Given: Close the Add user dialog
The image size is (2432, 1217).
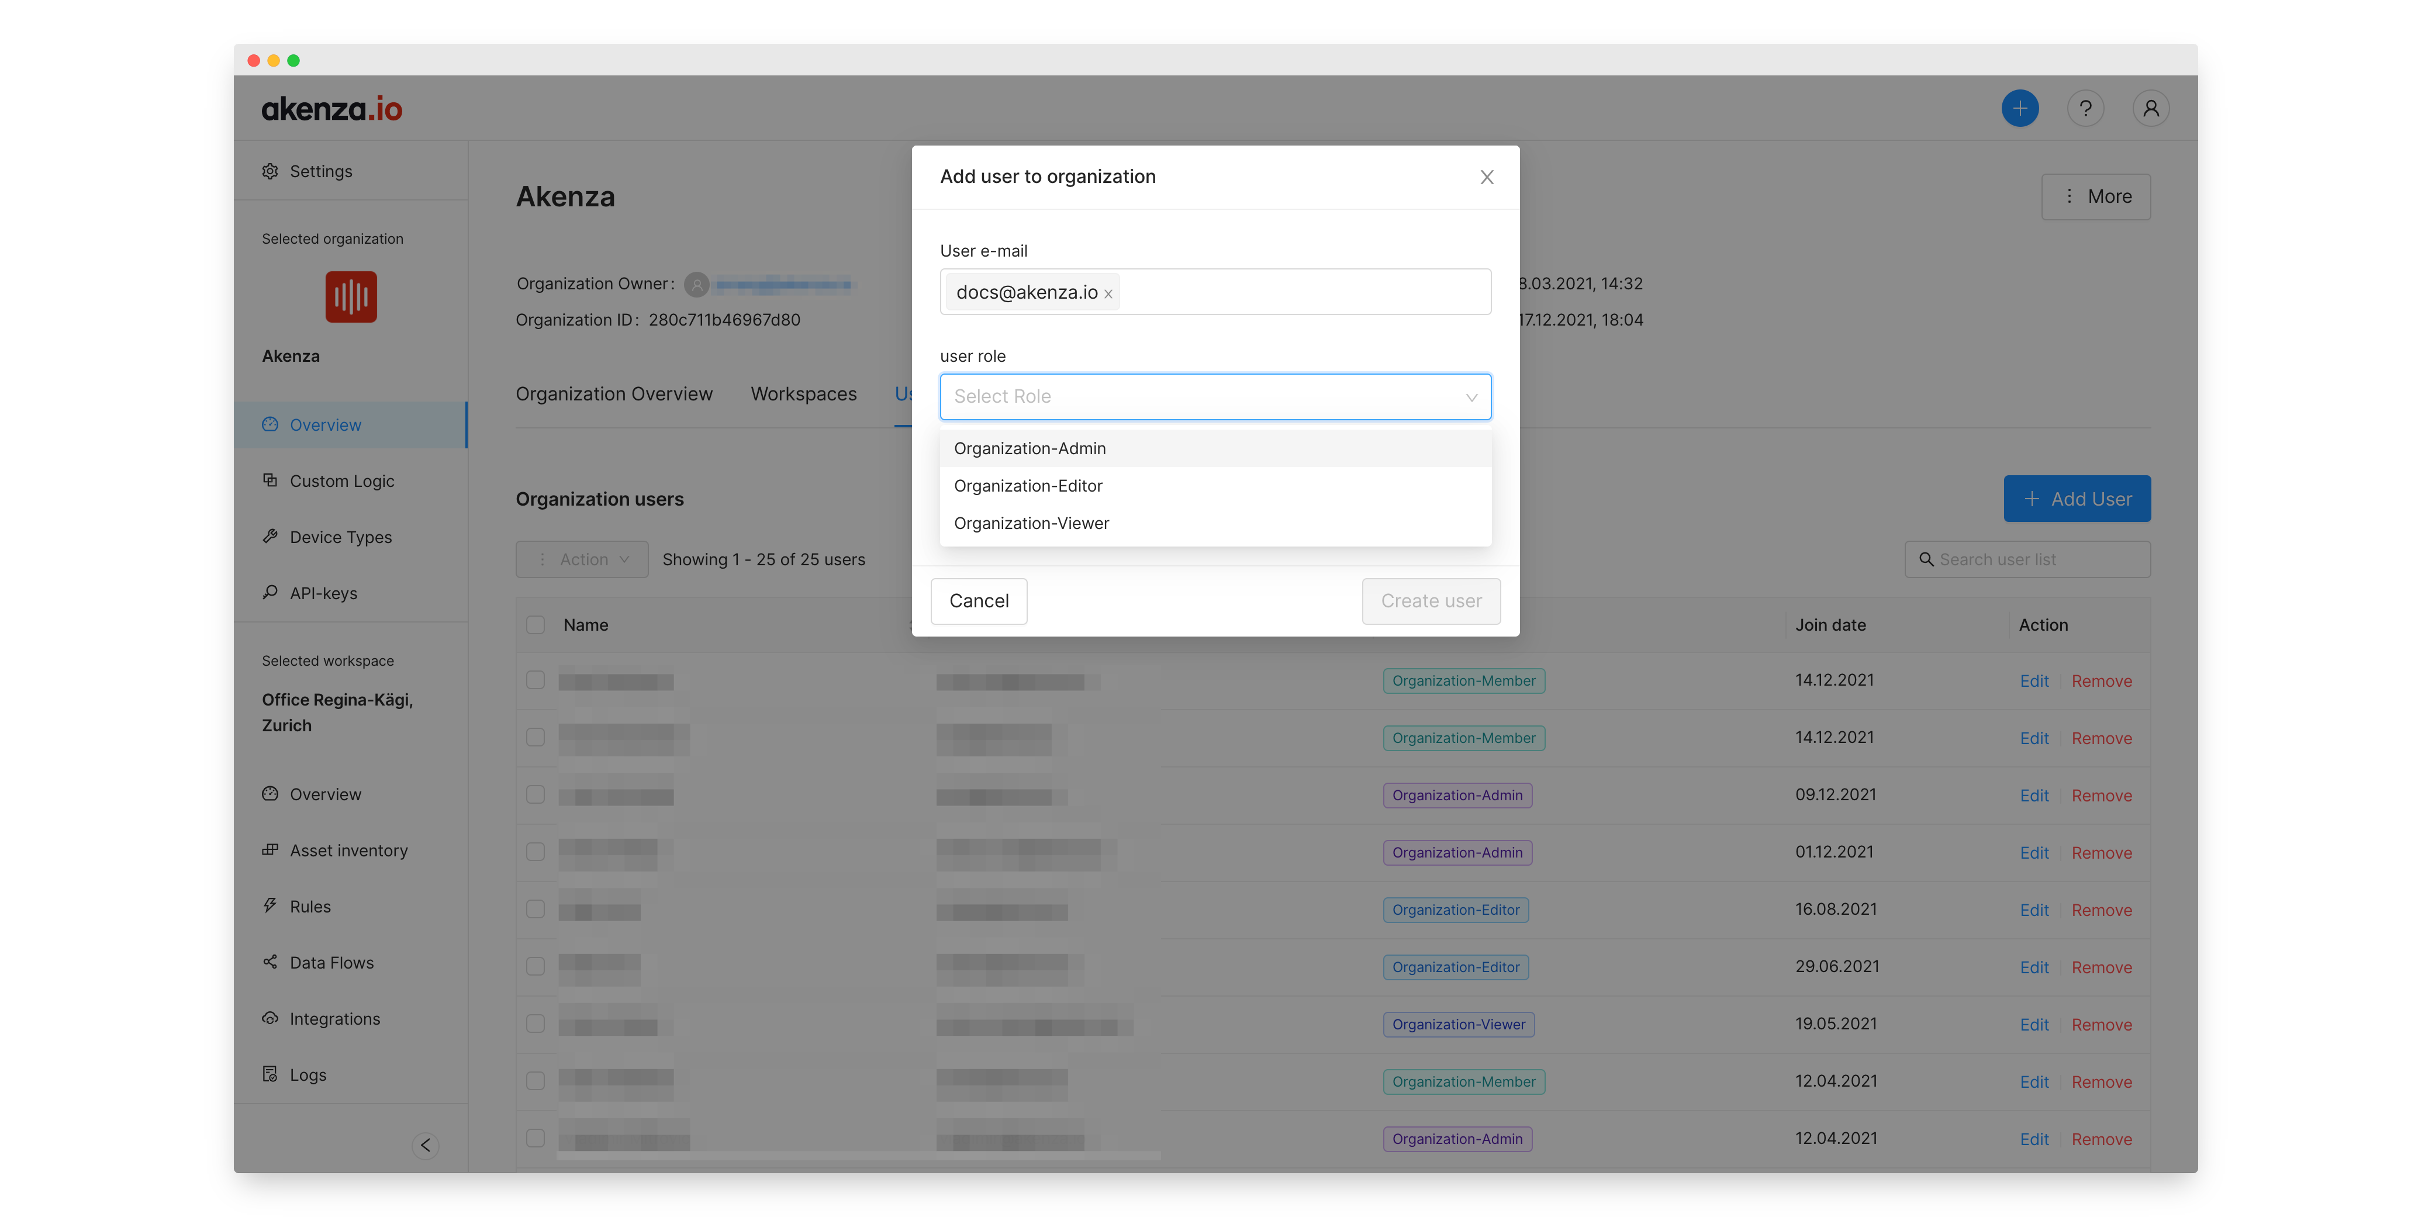Looking at the screenshot, I should pos(1487,178).
